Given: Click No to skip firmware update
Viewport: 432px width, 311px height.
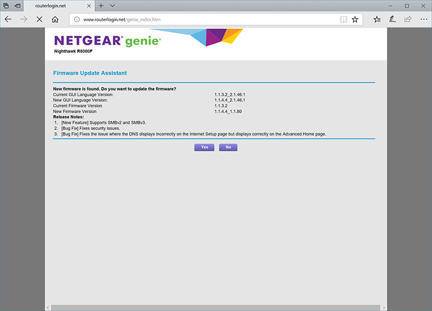Looking at the screenshot, I should pos(228,147).
